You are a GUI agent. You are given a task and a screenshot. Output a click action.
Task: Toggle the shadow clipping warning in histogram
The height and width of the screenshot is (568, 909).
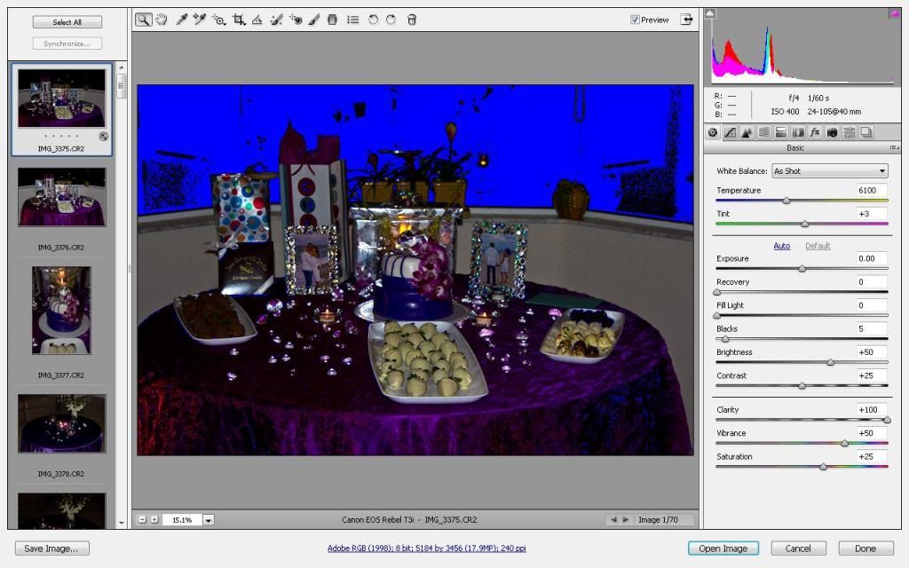[709, 12]
